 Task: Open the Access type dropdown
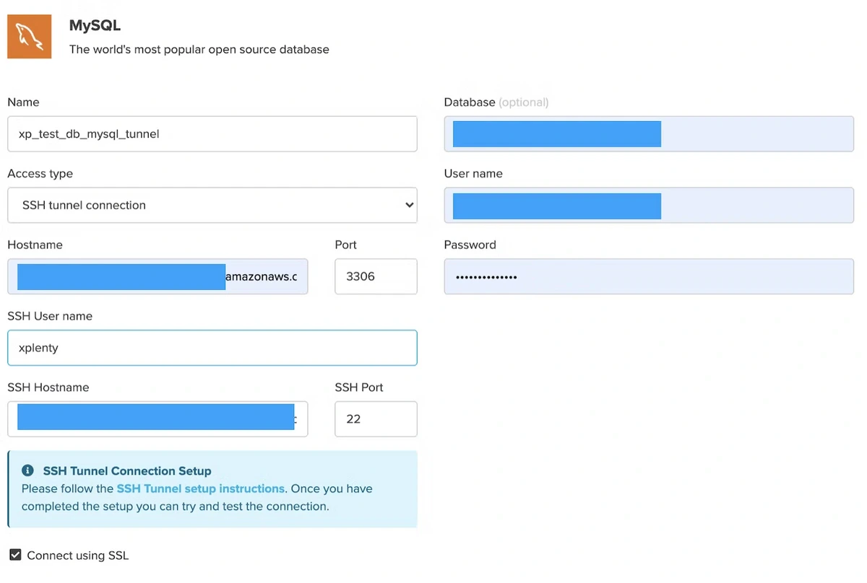pyautogui.click(x=212, y=205)
